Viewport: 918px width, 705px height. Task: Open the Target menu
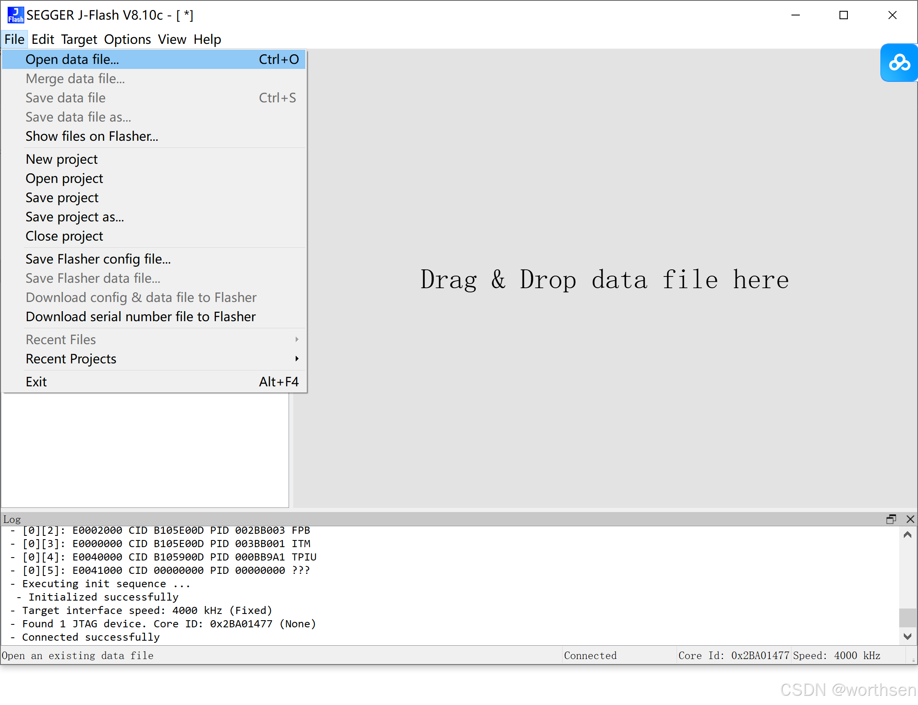(79, 39)
